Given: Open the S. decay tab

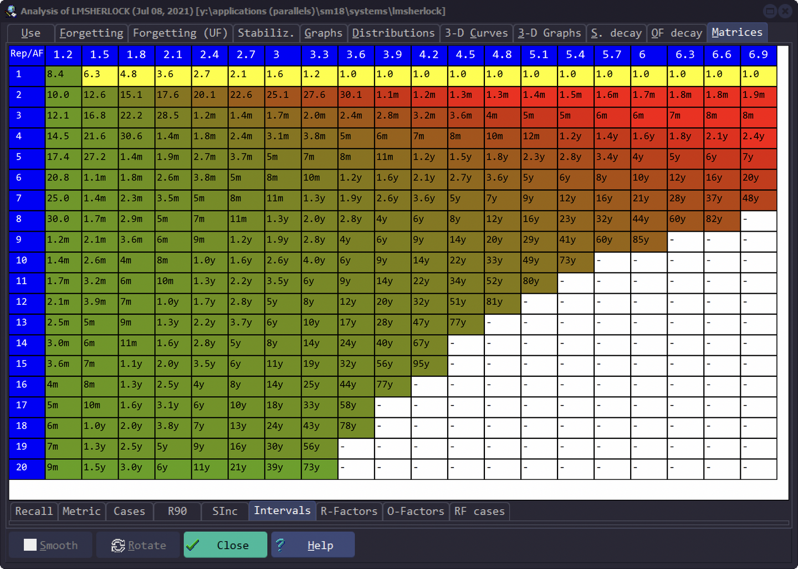Looking at the screenshot, I should tap(616, 33).
